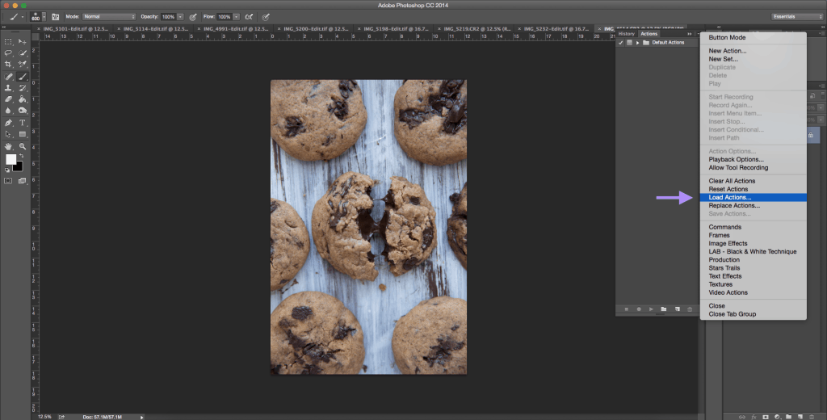Choose Replace Actions menu entry
The width and height of the screenshot is (827, 420).
pos(754,205)
